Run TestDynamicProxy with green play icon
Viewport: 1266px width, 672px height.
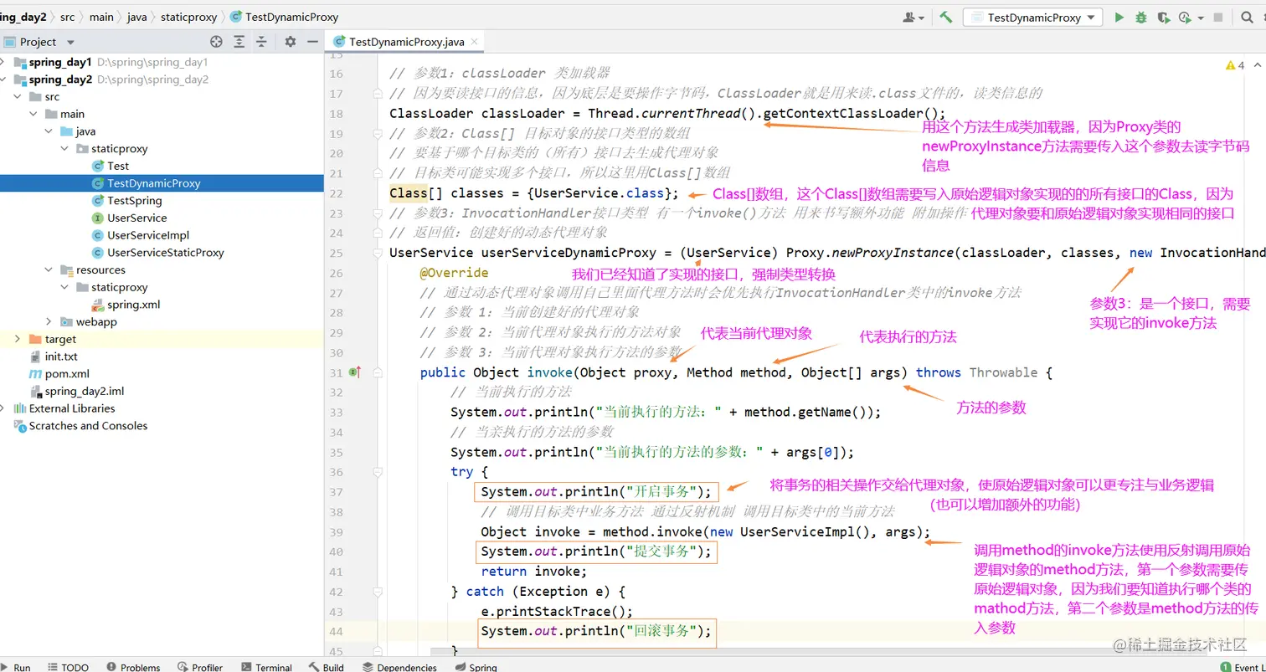(x=1119, y=17)
